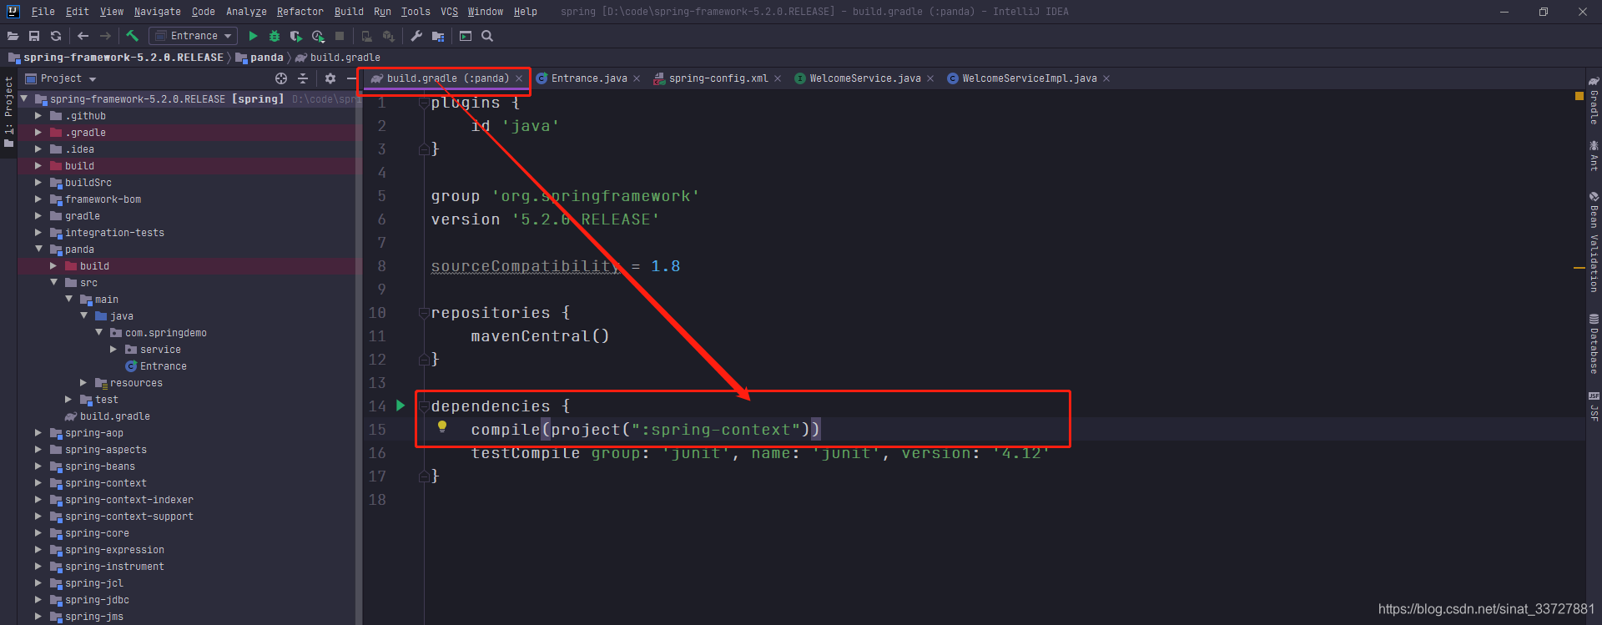This screenshot has width=1602, height=625.
Task: Open the Gradle tool window stripe
Action: [1594, 101]
